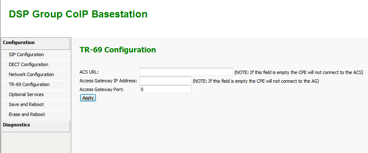Go to DECT Configuration
The height and width of the screenshot is (153, 368).
click(36, 65)
